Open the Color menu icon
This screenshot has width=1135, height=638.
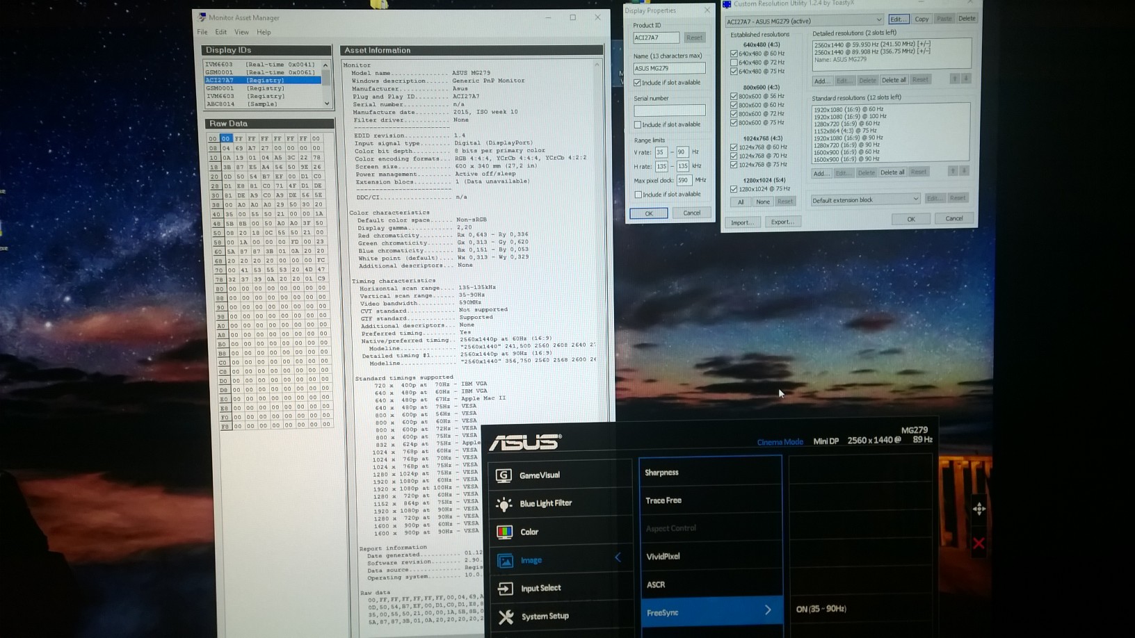point(504,532)
